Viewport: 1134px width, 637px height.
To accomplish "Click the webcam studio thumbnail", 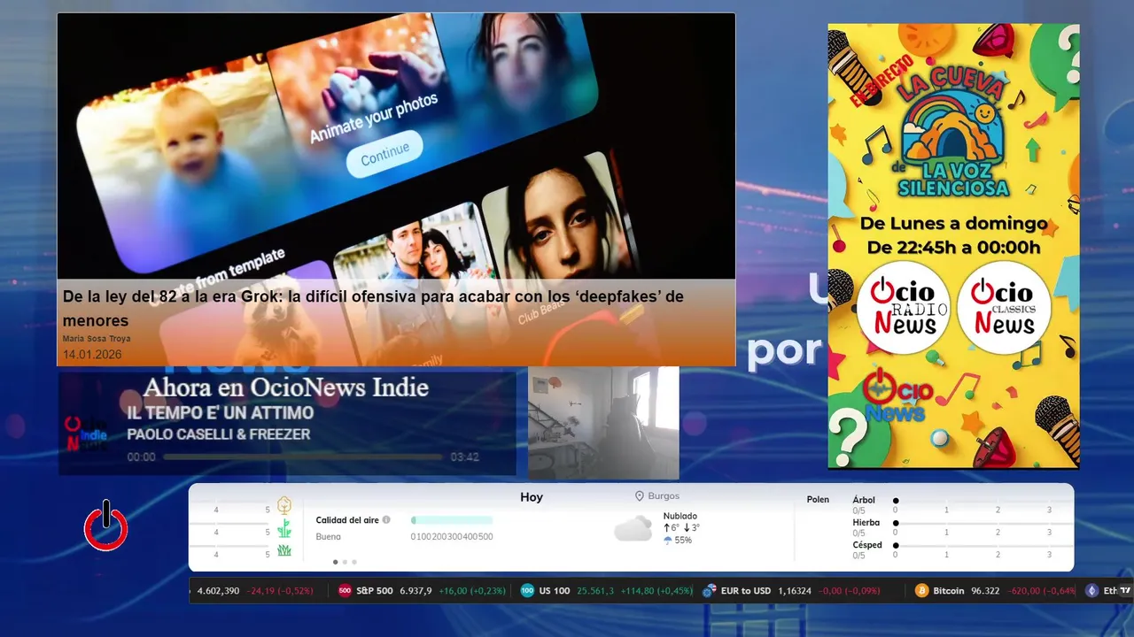I will [603, 423].
